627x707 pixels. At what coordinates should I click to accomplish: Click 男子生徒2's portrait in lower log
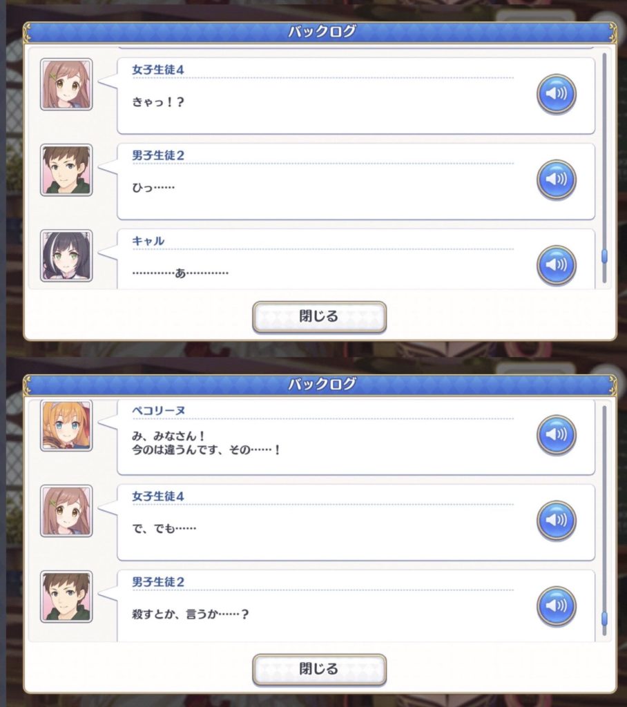pos(66,597)
